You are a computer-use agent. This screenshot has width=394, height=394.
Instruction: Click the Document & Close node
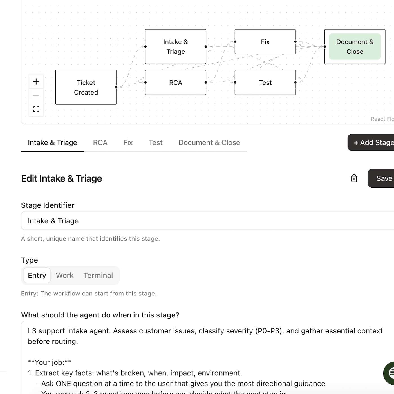355,47
